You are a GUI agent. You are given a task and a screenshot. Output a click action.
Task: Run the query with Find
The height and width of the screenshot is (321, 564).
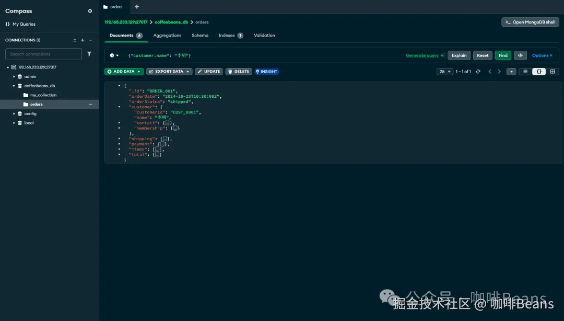(503, 55)
